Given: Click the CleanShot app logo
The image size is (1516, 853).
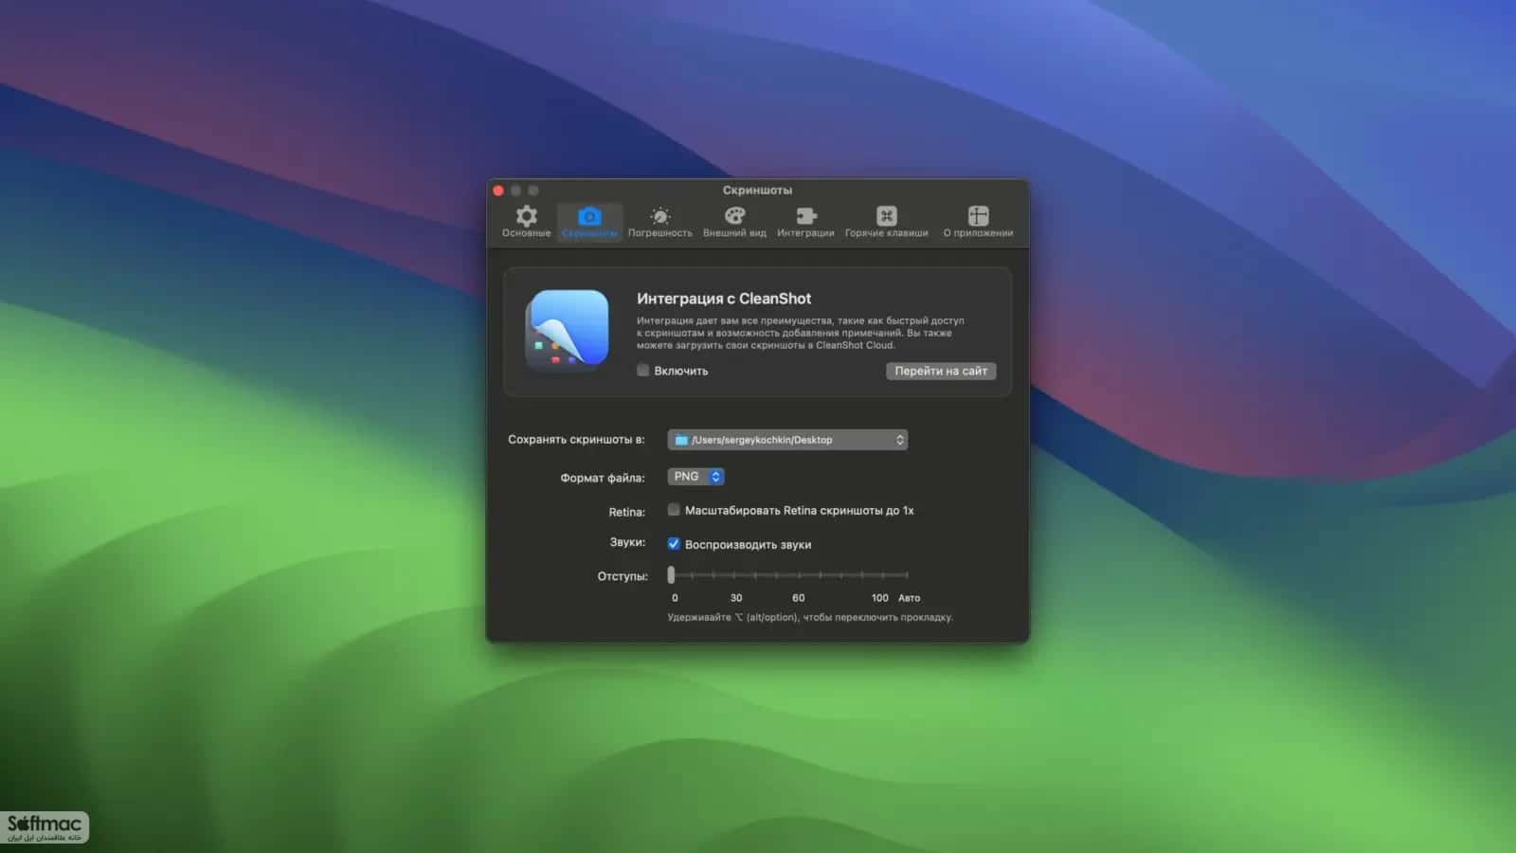Looking at the screenshot, I should pyautogui.click(x=567, y=331).
